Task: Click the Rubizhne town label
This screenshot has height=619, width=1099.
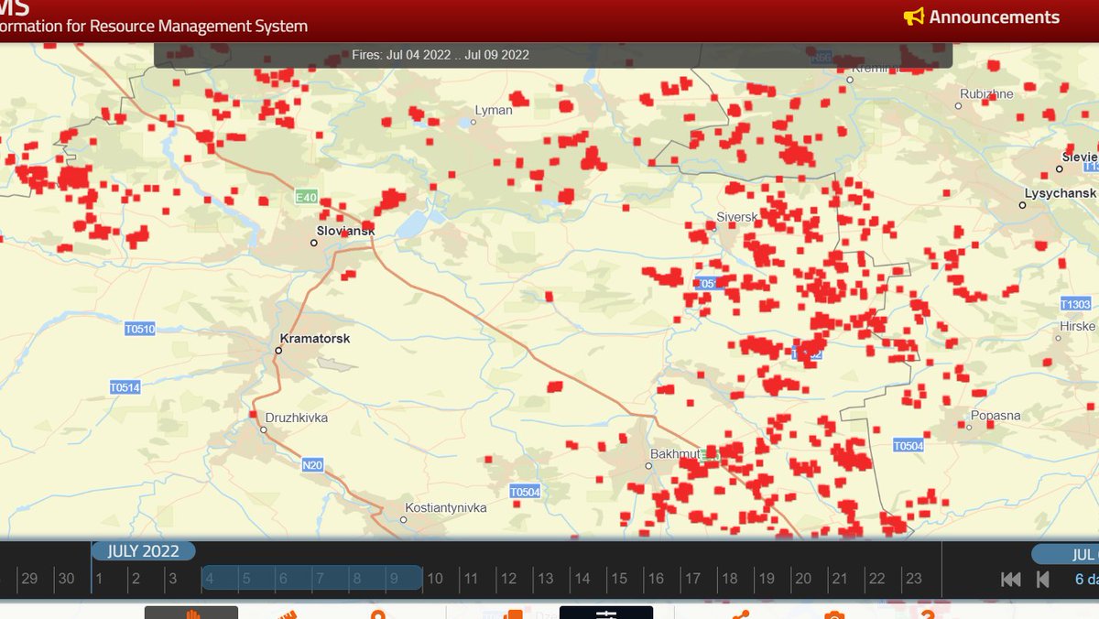Action: 987,94
